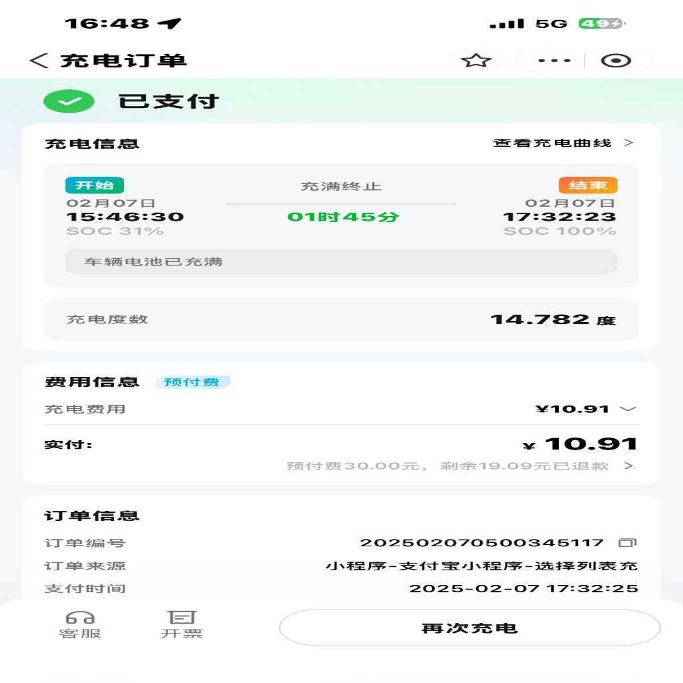
Task: Open the 充电度数 14.782 度 row
Action: pos(341,319)
